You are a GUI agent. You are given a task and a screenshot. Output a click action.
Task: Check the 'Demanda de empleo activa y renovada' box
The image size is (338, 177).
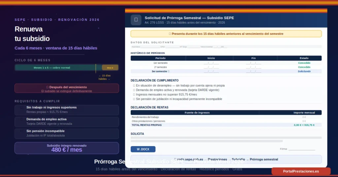pyautogui.click(x=134, y=90)
